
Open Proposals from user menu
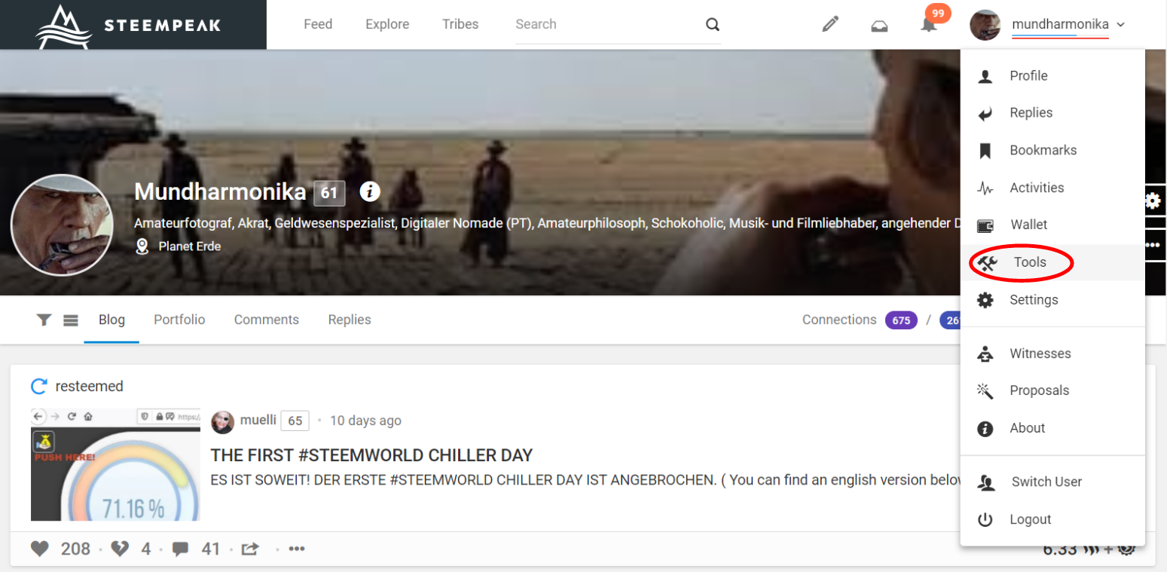click(1052, 390)
